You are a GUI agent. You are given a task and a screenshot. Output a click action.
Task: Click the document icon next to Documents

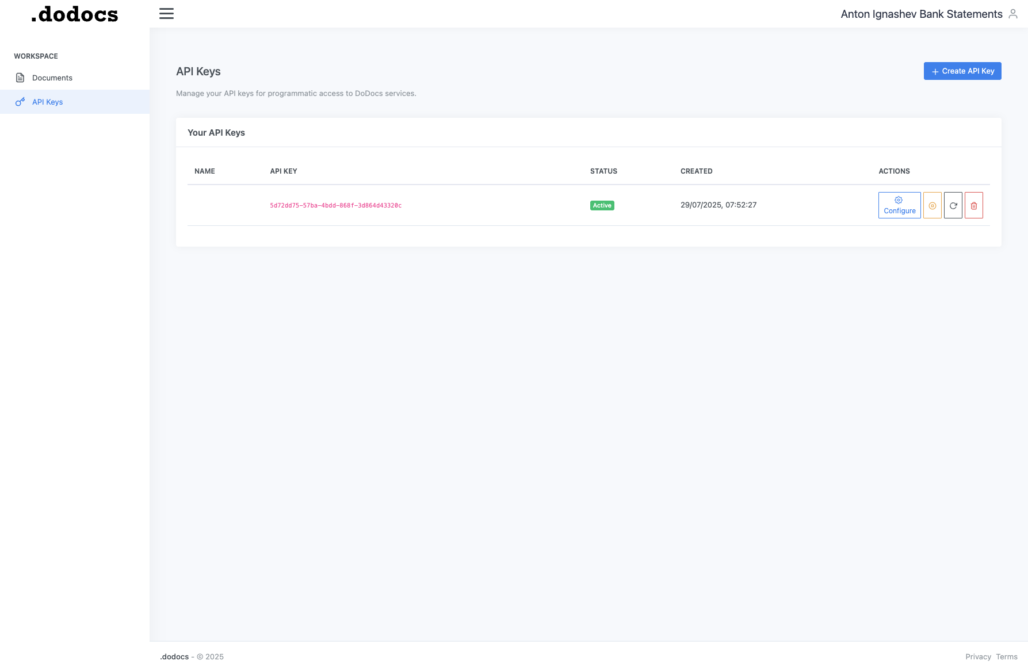(x=21, y=77)
